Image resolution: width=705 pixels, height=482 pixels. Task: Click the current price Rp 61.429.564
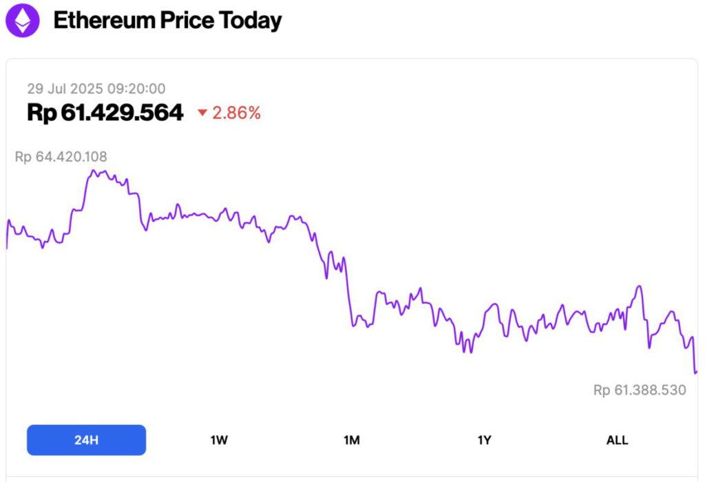105,112
